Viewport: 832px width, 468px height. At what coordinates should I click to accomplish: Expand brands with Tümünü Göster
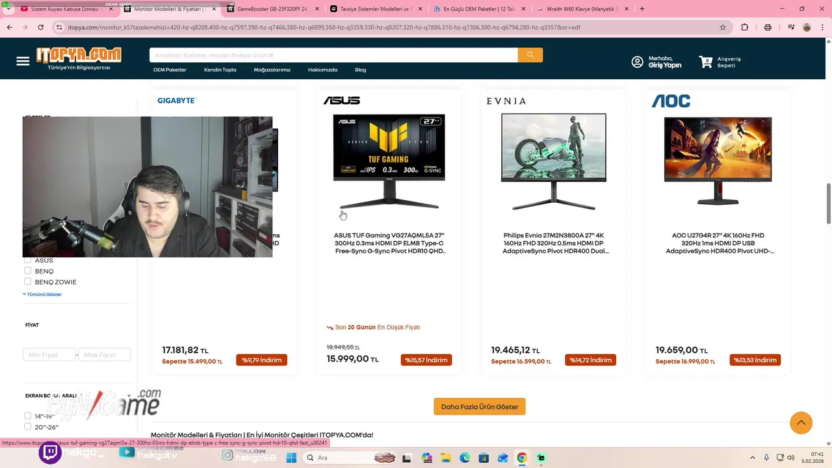click(x=42, y=294)
